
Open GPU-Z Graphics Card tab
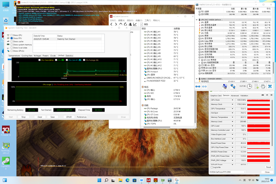pos(216,95)
